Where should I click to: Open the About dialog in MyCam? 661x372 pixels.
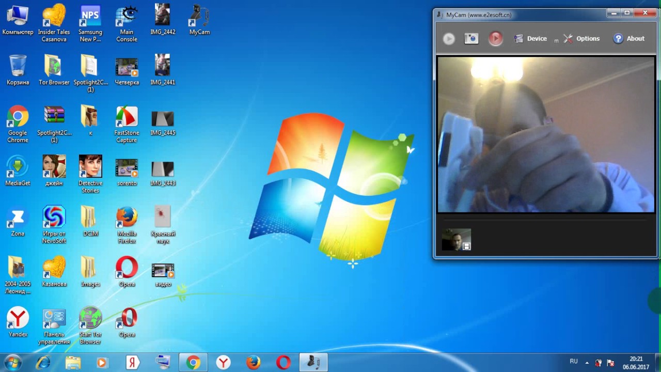click(x=629, y=39)
